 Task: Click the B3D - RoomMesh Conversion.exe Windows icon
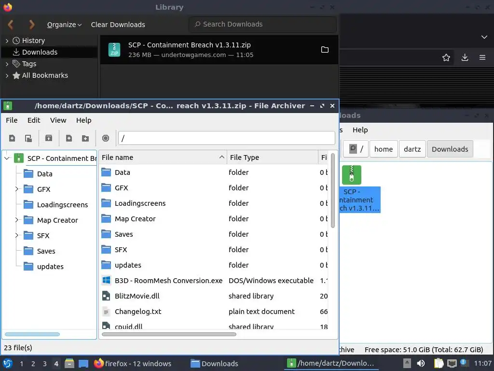[x=106, y=280]
